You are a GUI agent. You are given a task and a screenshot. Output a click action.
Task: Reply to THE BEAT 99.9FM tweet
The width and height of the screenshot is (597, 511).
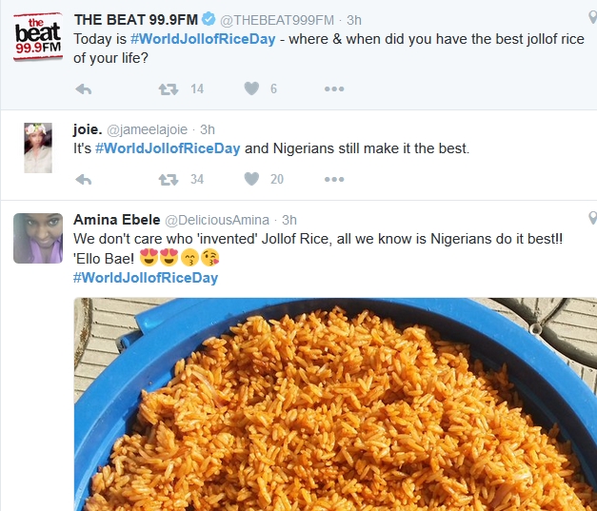point(83,88)
